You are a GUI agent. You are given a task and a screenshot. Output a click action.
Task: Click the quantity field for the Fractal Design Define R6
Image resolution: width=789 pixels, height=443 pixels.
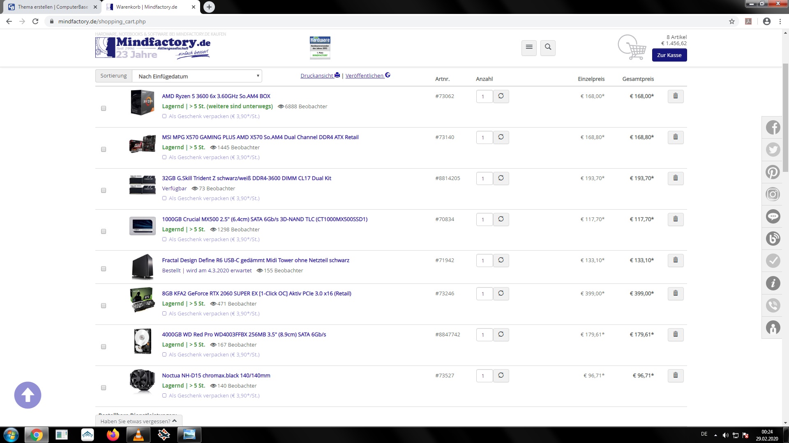click(x=484, y=260)
